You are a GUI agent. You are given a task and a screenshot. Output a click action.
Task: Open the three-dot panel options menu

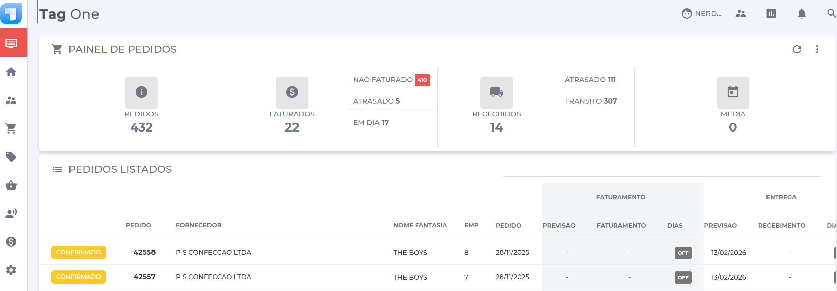click(817, 49)
